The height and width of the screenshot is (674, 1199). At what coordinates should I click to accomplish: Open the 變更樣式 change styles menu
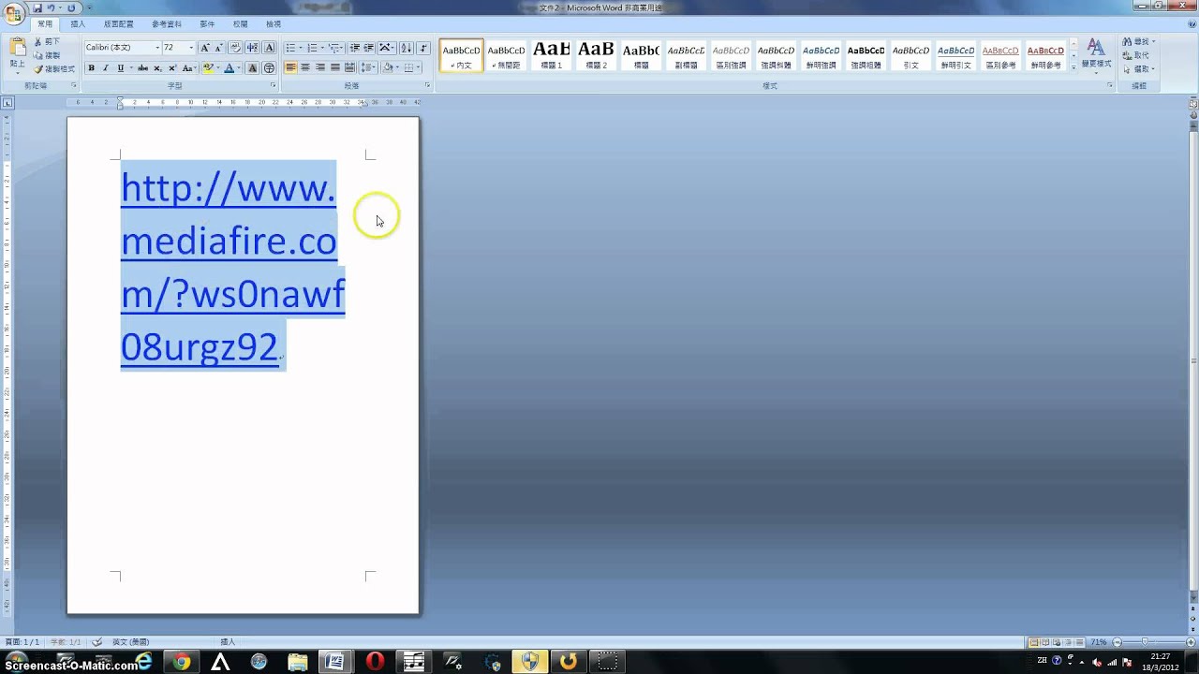1096,54
